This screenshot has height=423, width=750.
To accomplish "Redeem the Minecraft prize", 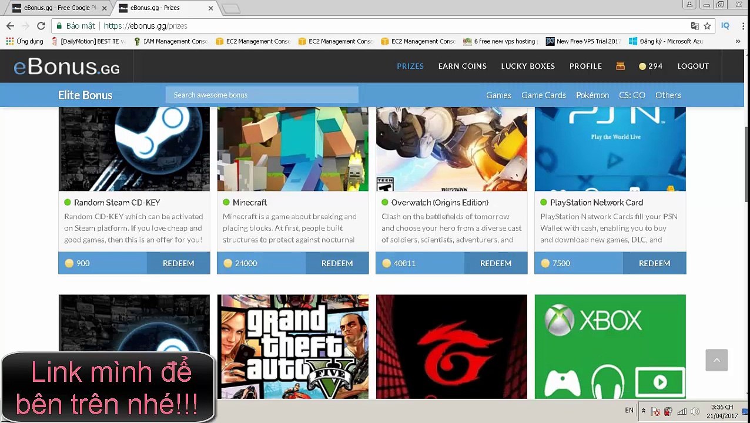I will [337, 263].
